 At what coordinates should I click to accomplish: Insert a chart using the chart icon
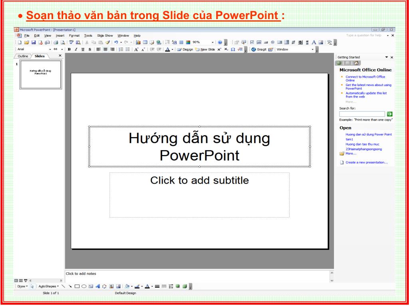coord(138,42)
